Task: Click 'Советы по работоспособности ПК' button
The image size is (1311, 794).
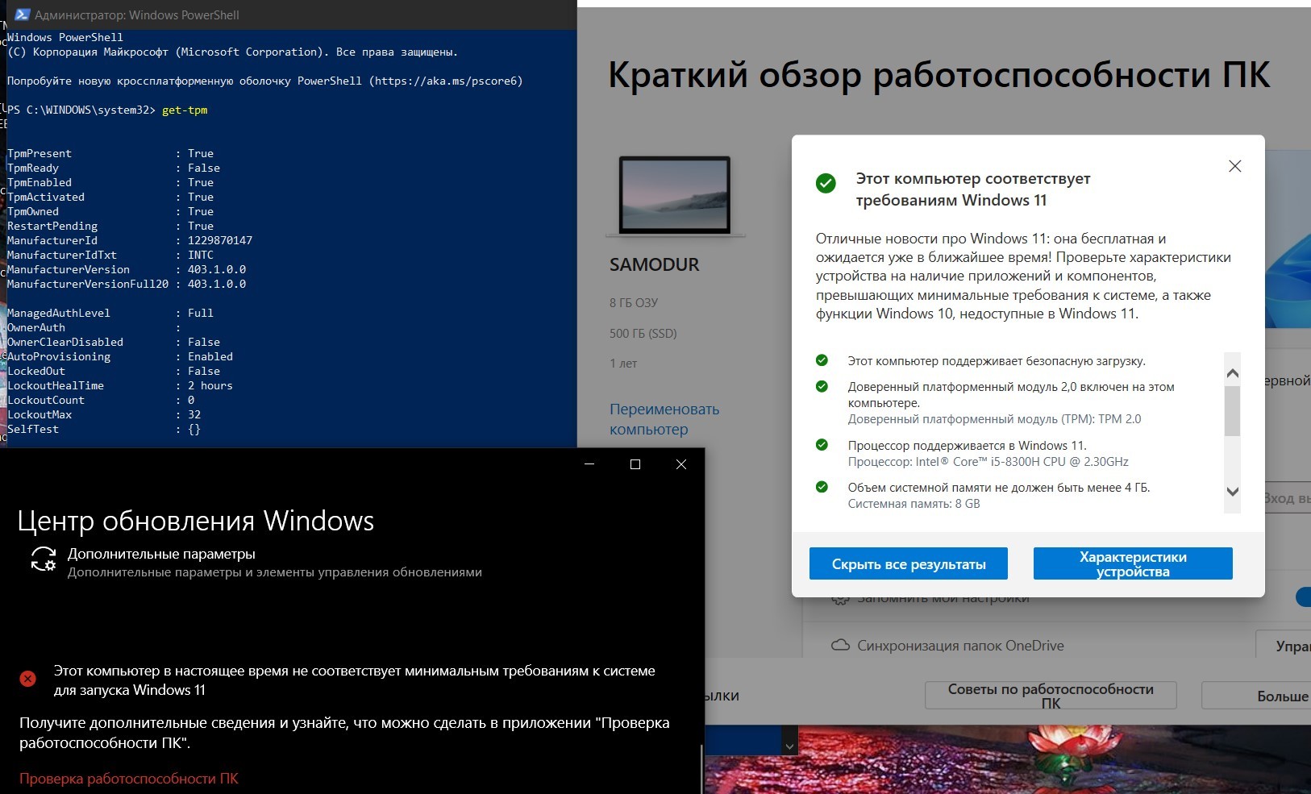Action: click(1051, 696)
